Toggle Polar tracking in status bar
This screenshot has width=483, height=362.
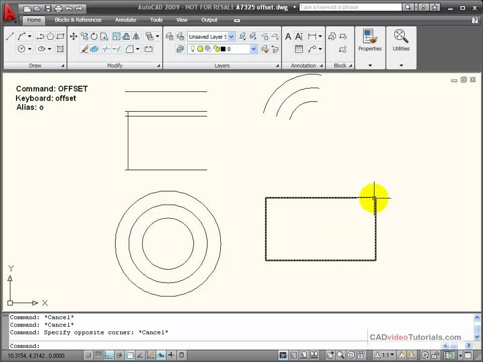[x=119, y=355]
